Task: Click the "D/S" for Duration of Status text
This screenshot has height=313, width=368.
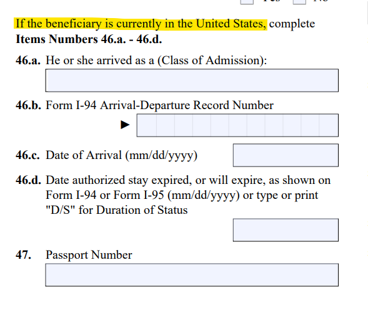Action: coord(117,210)
